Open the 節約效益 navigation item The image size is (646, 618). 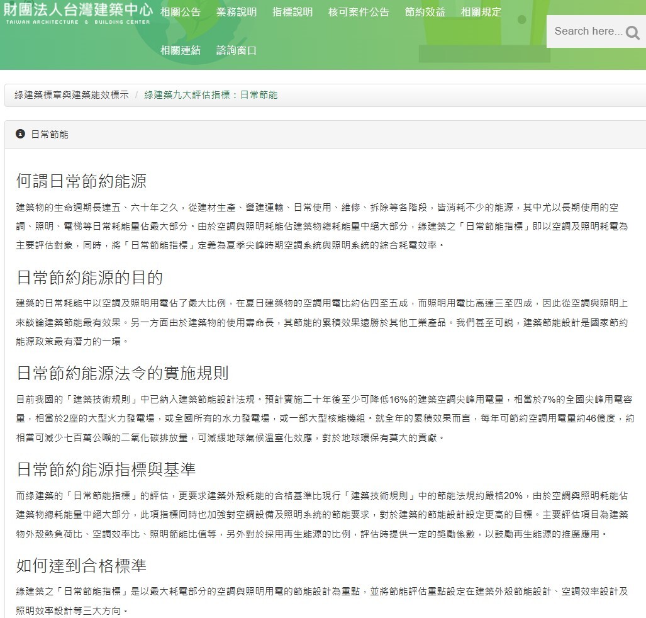[x=425, y=12]
